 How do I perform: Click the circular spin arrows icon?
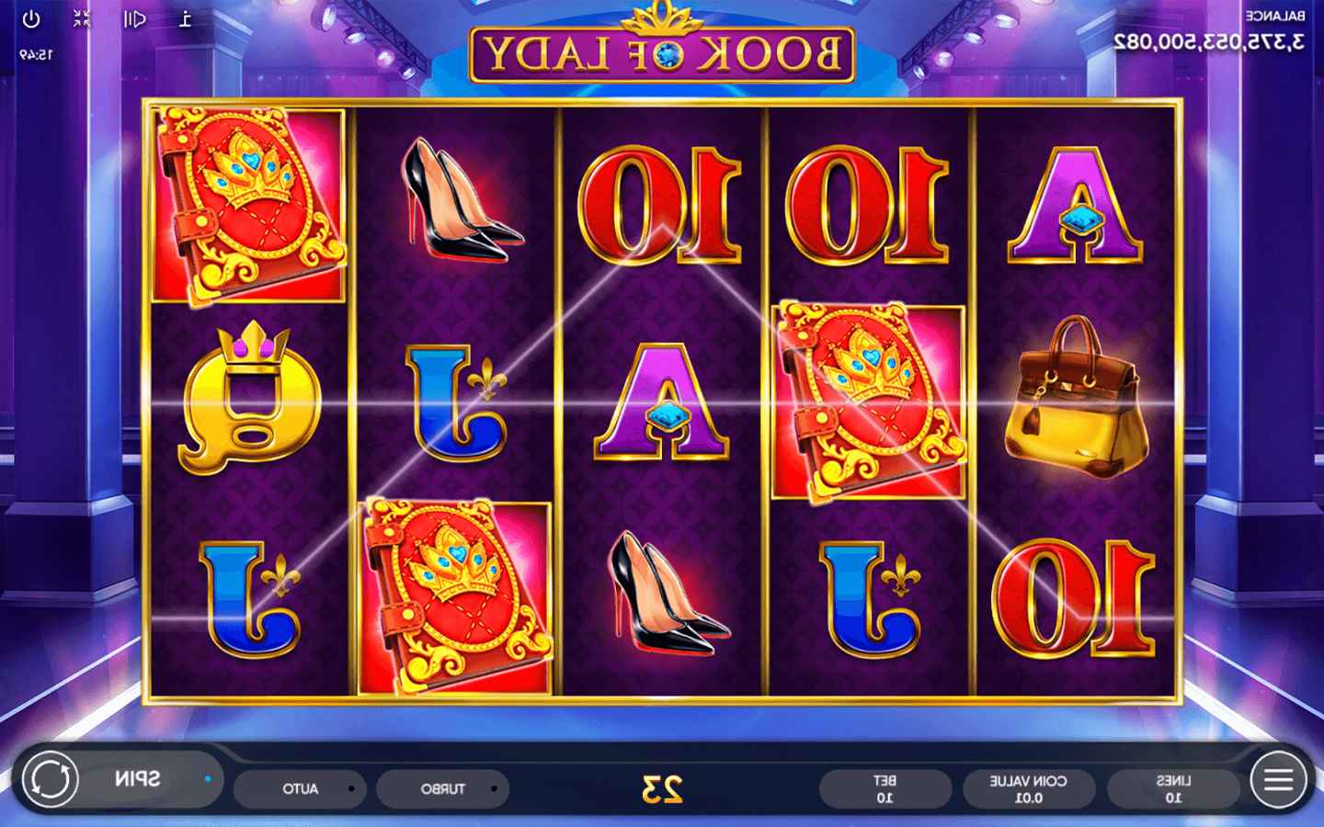[50, 779]
